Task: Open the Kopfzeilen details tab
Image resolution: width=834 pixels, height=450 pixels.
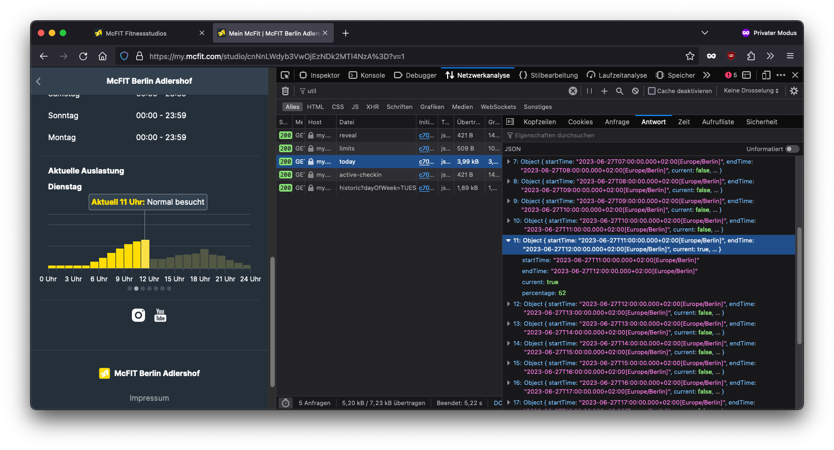Action: (x=540, y=122)
